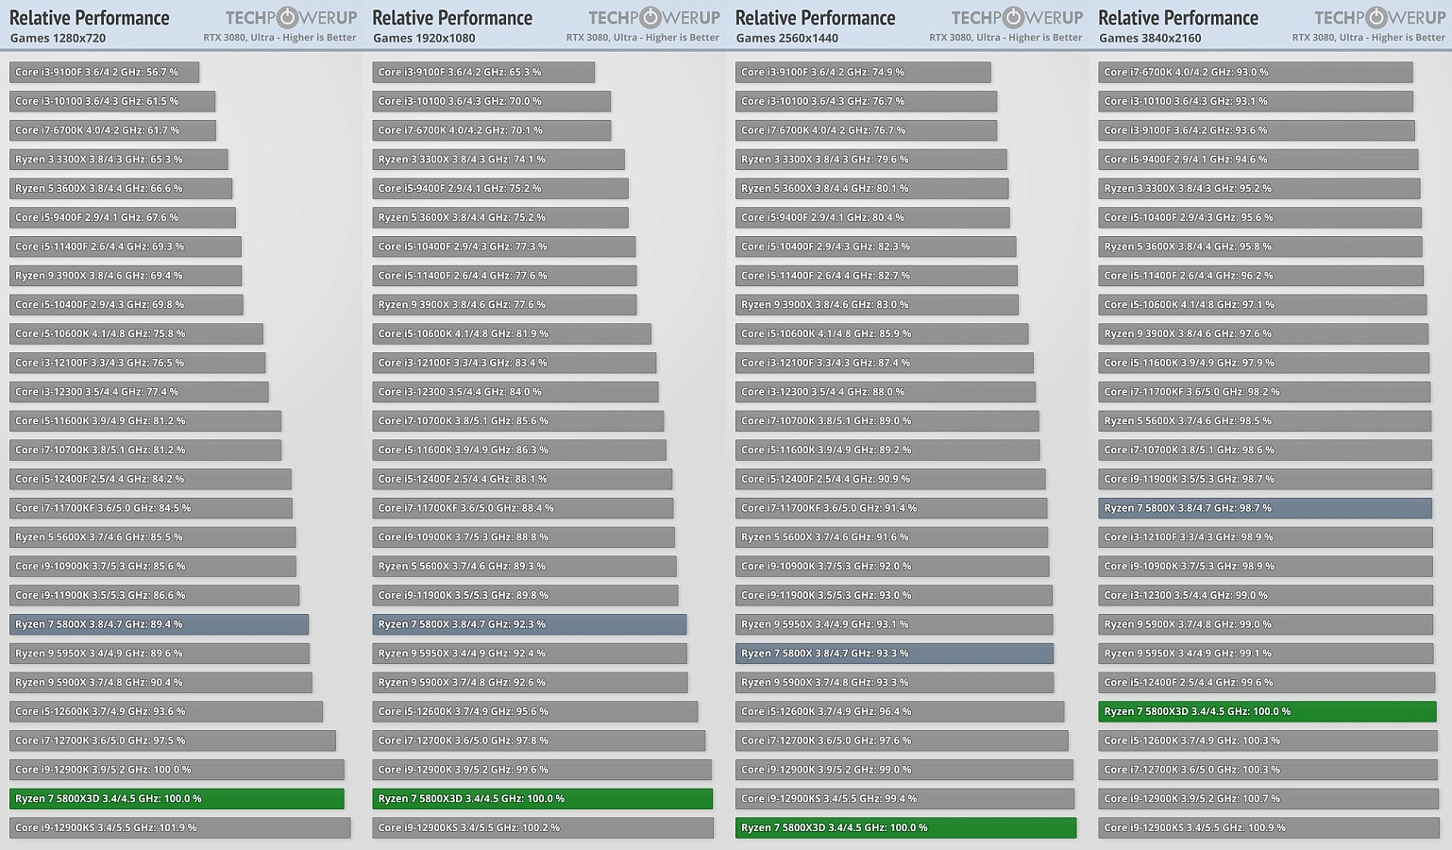Click the TechPowerUp logo above the 1280x720 chart

click(291, 18)
